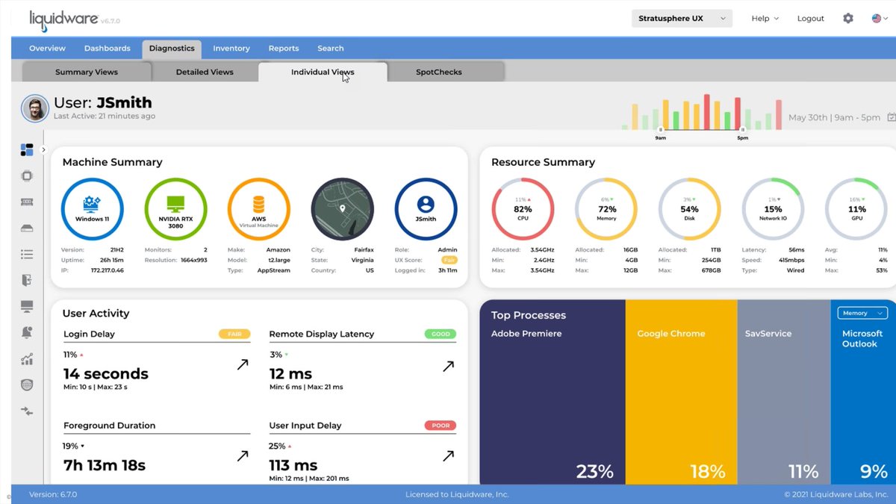Select the memory module sidebar icon

pyautogui.click(x=27, y=202)
